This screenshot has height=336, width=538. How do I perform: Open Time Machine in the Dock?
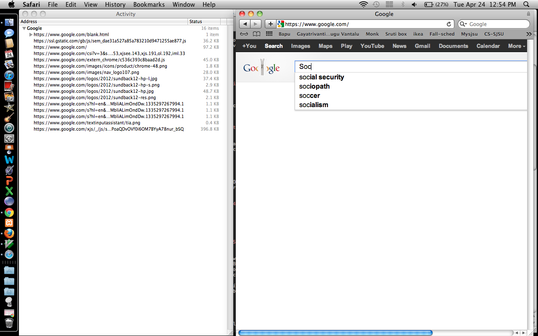(9, 128)
